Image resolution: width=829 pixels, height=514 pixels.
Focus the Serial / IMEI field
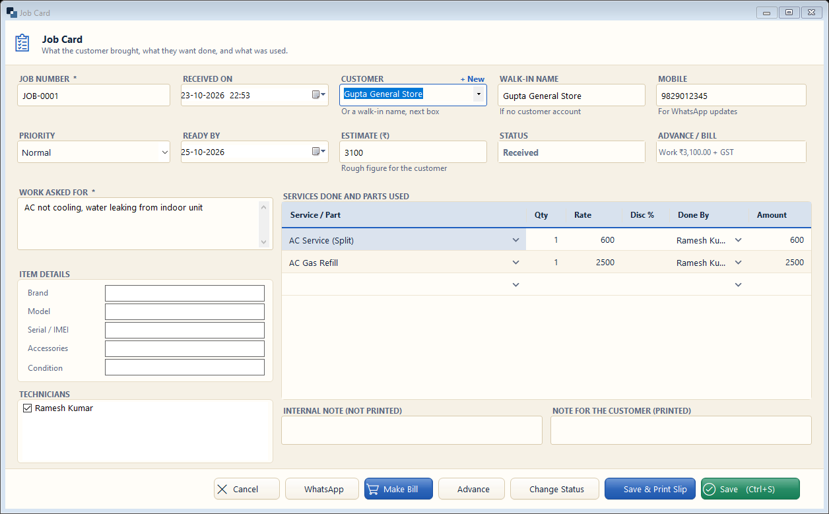185,330
